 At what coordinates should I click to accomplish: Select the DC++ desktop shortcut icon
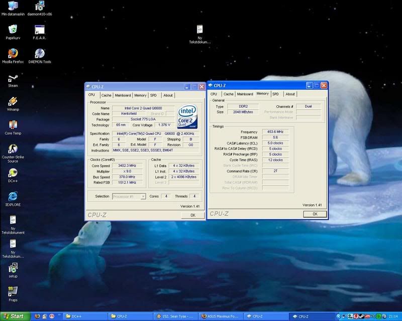coord(13,176)
